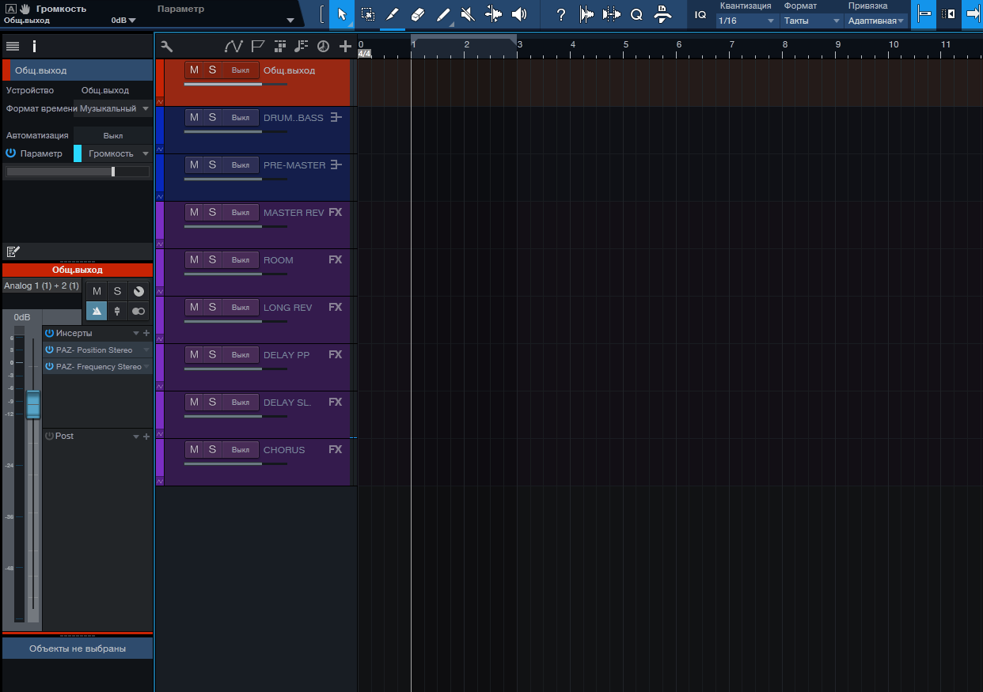983x692 pixels.
Task: Open Громкость parameter dropdown in inspector
Action: pyautogui.click(x=116, y=153)
